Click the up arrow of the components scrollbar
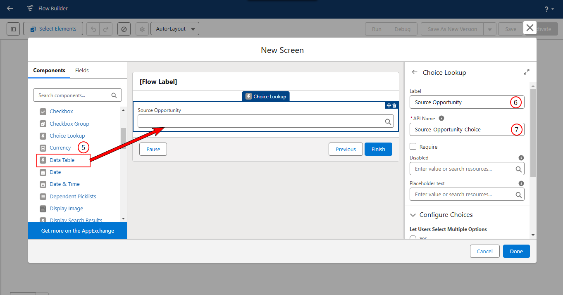This screenshot has height=295, width=563. tap(123, 110)
